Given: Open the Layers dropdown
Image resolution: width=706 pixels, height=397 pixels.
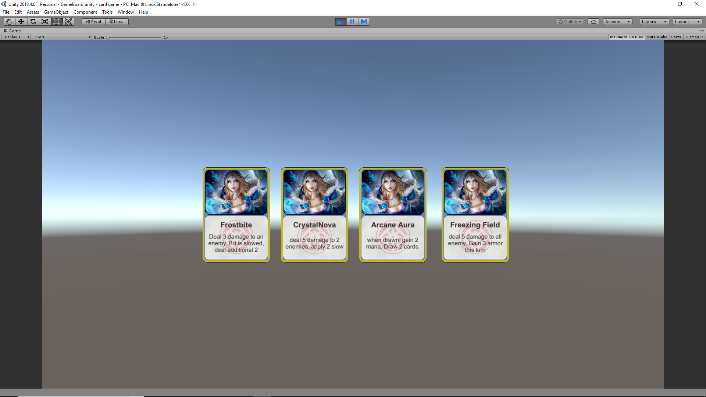Looking at the screenshot, I should point(654,22).
